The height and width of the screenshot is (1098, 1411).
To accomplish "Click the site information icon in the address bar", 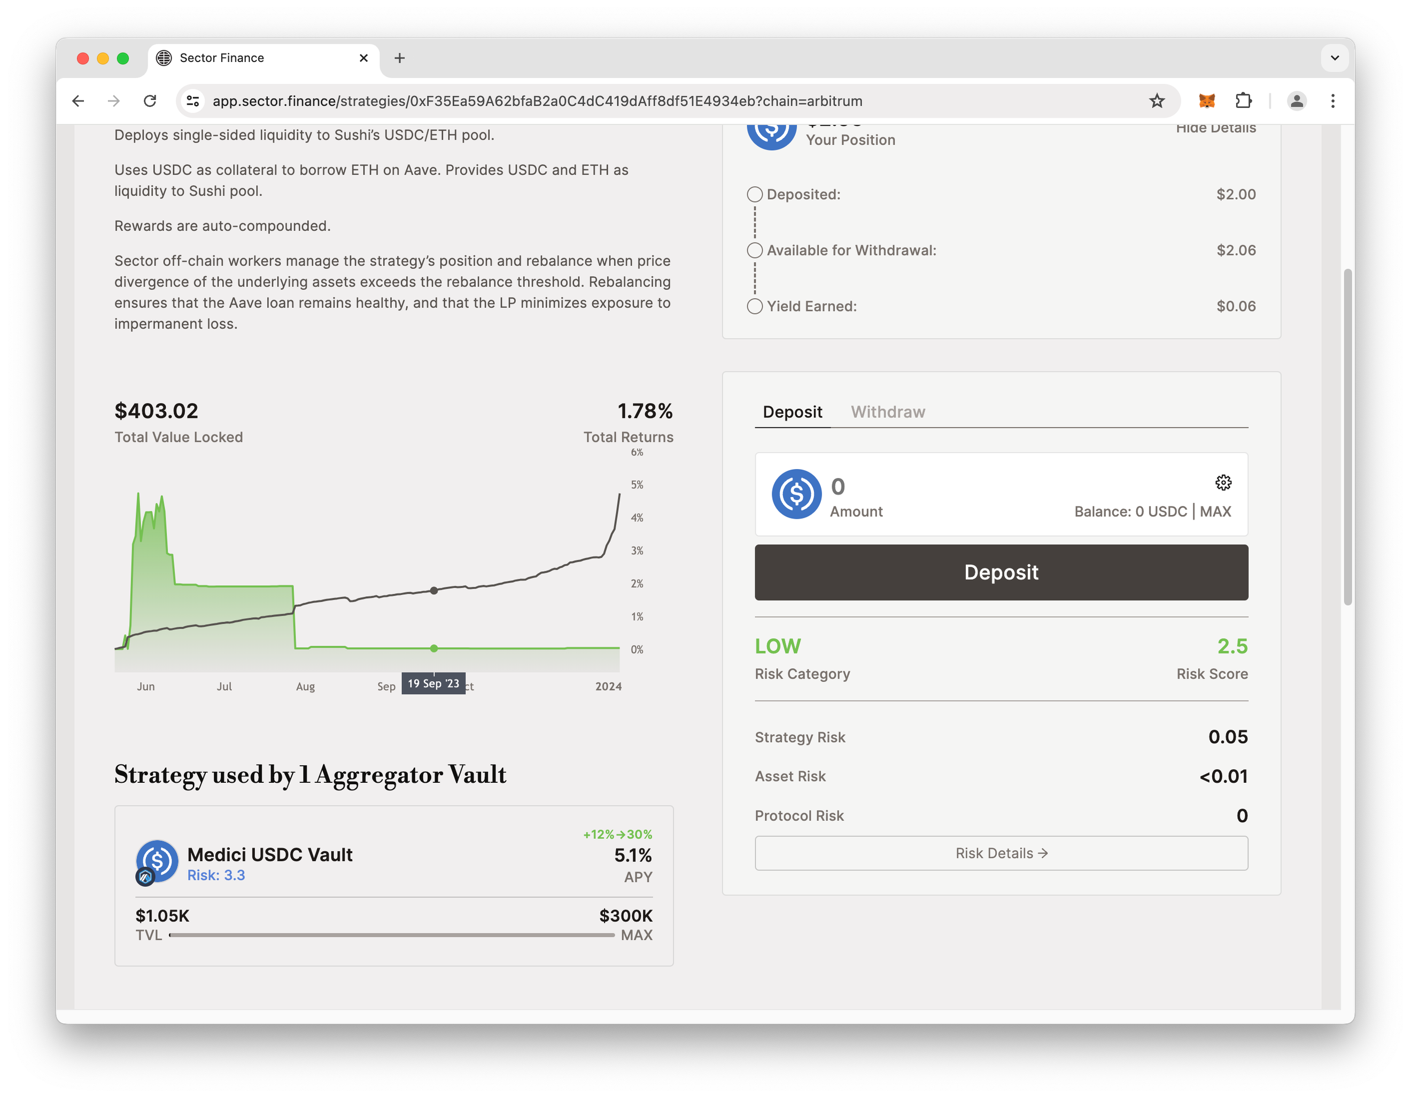I will [x=192, y=101].
